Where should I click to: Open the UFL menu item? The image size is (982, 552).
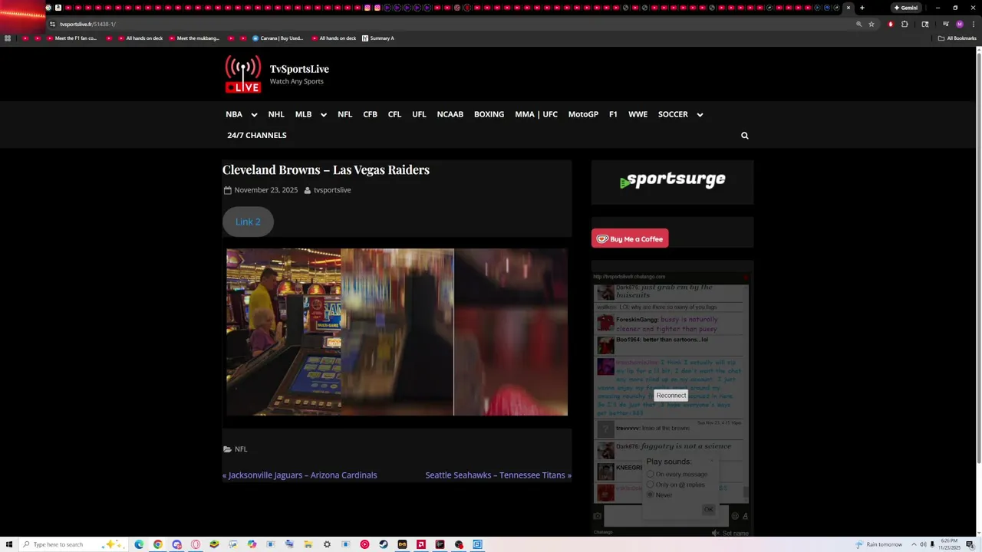[419, 114]
